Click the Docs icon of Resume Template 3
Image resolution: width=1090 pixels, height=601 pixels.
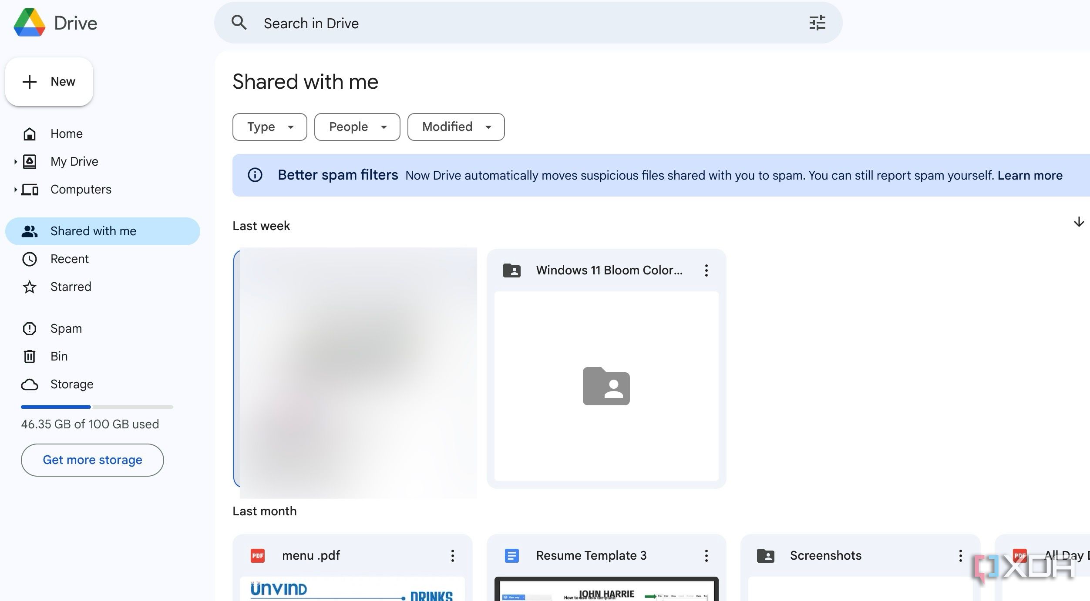click(x=512, y=556)
